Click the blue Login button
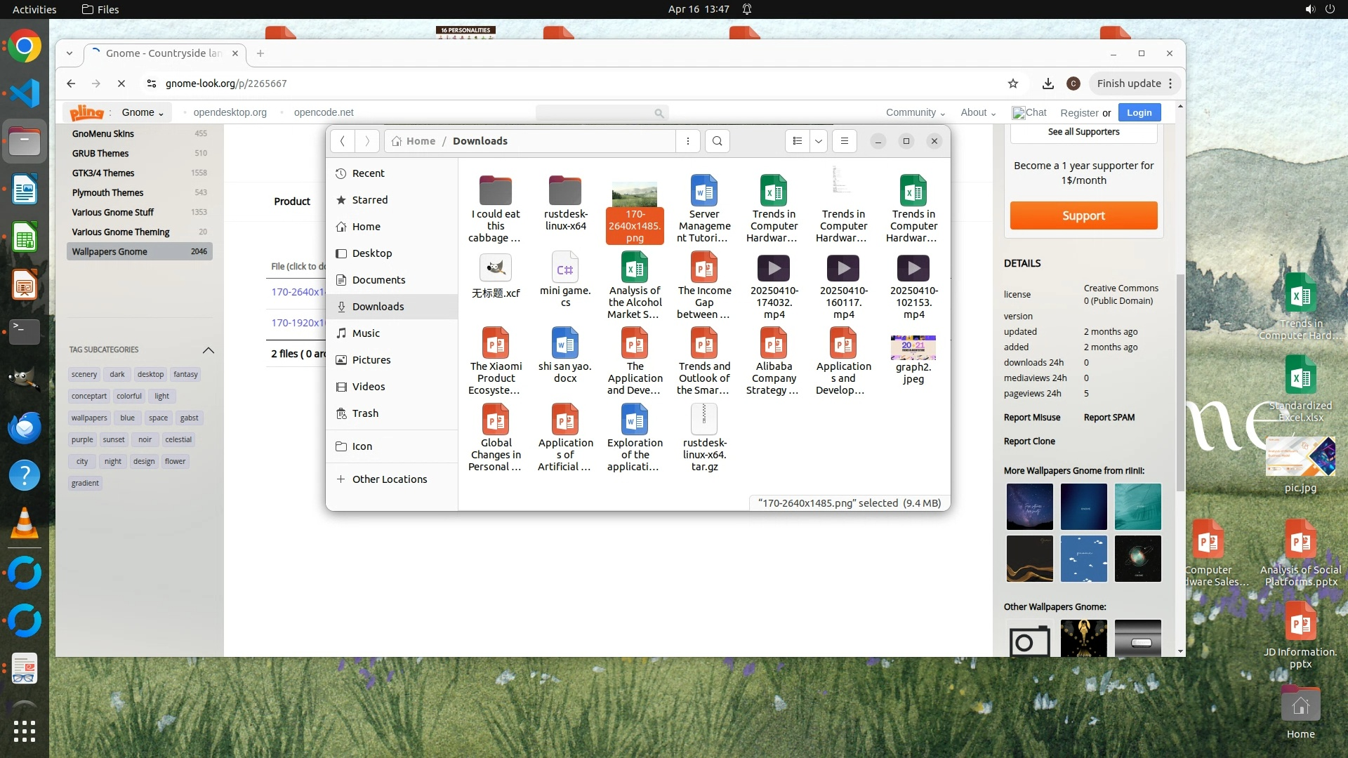The width and height of the screenshot is (1348, 758). [x=1139, y=112]
